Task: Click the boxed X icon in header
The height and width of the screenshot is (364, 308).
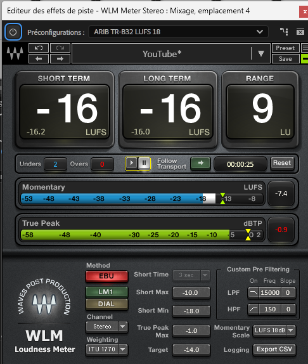Action: pos(300,32)
